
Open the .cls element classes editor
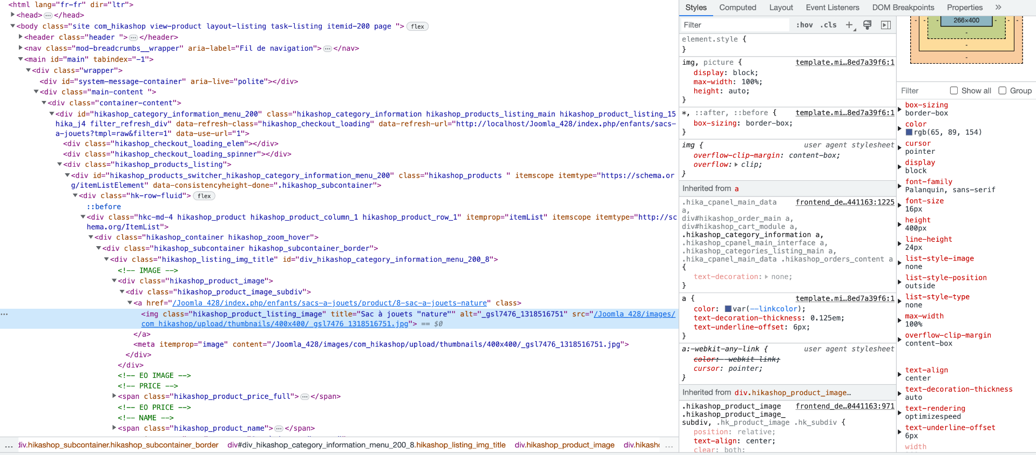tap(828, 25)
